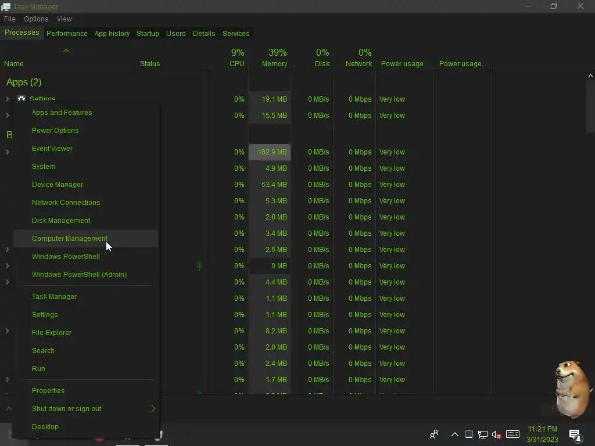Launch Windows PowerShell from the menu
This screenshot has height=446, width=595.
tap(66, 257)
